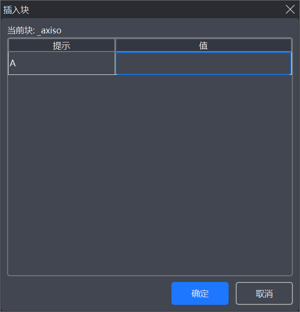
Task: Place cursor in the empty value cell
Action: click(203, 63)
